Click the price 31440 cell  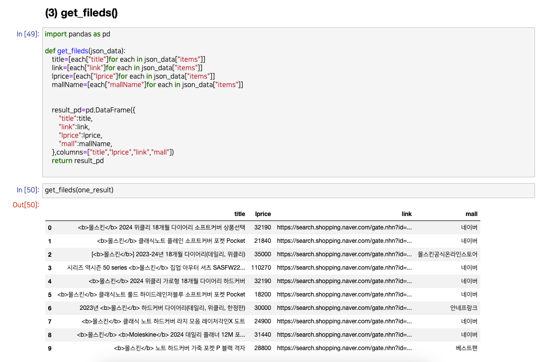click(x=263, y=335)
